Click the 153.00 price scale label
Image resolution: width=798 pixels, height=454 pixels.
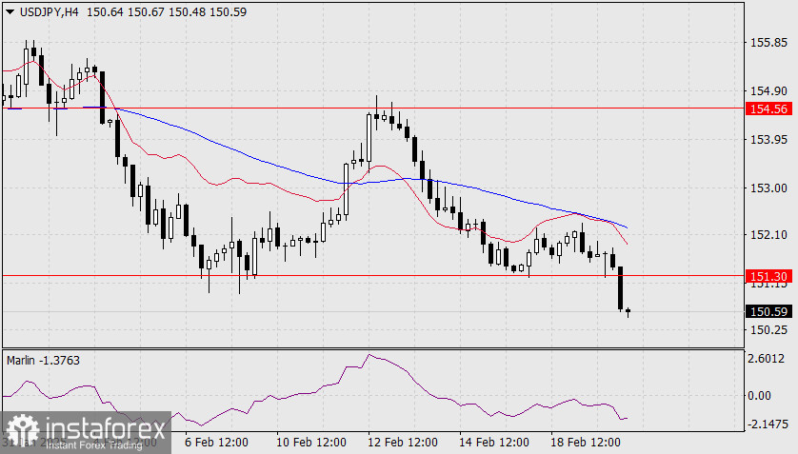coord(768,188)
